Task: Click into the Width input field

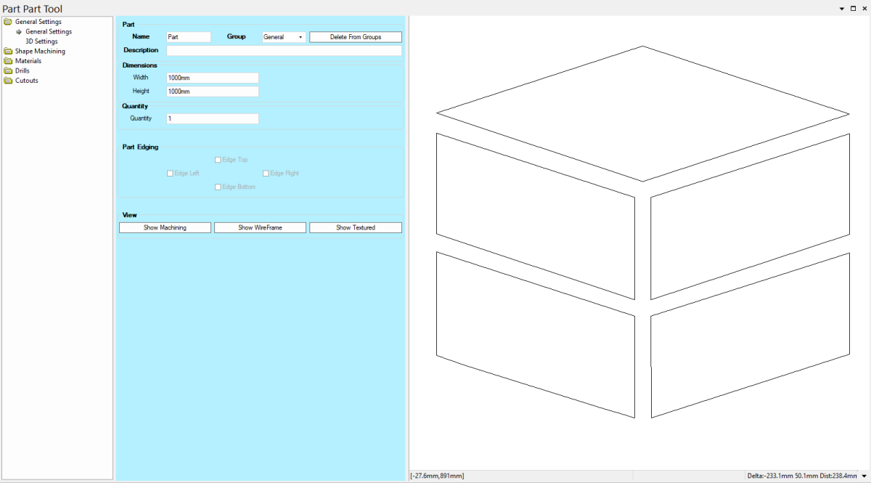Action: point(212,78)
